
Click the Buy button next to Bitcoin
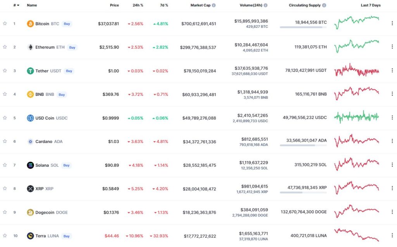[67, 24]
